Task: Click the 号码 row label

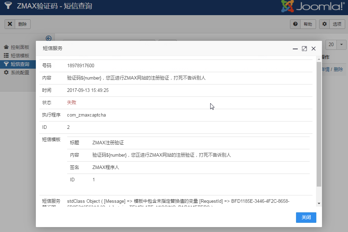Action: point(47,65)
